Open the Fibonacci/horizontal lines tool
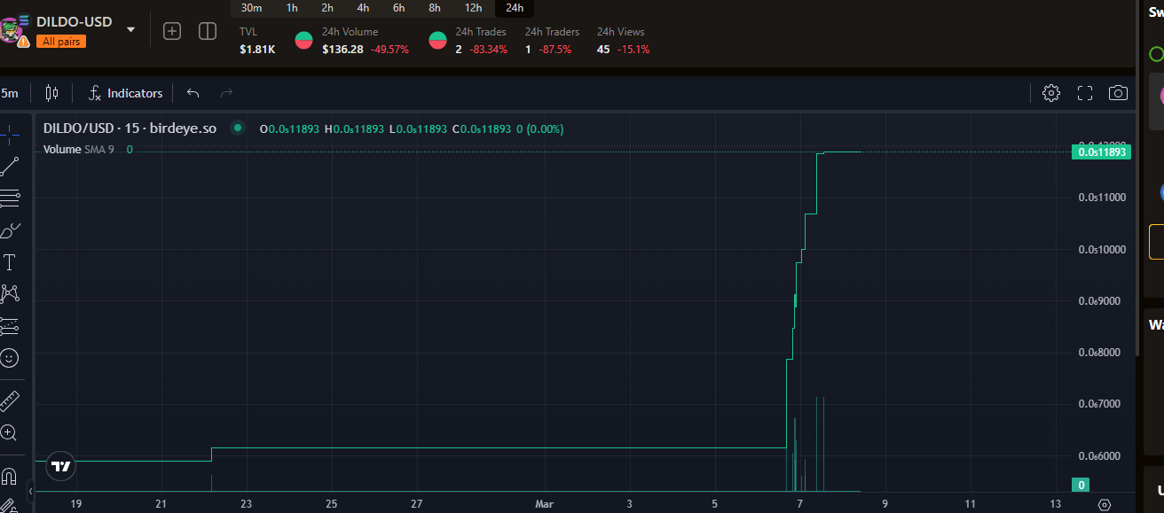The height and width of the screenshot is (513, 1164). coord(9,198)
